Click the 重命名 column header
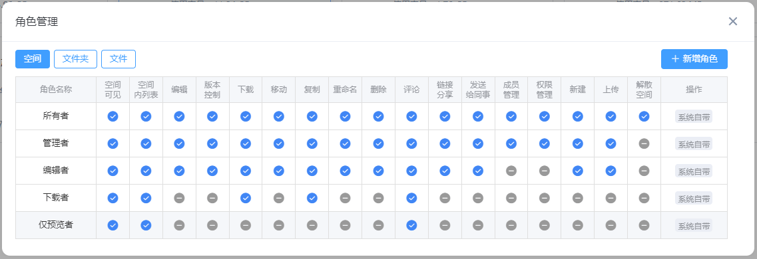The image size is (757, 259). (345, 90)
